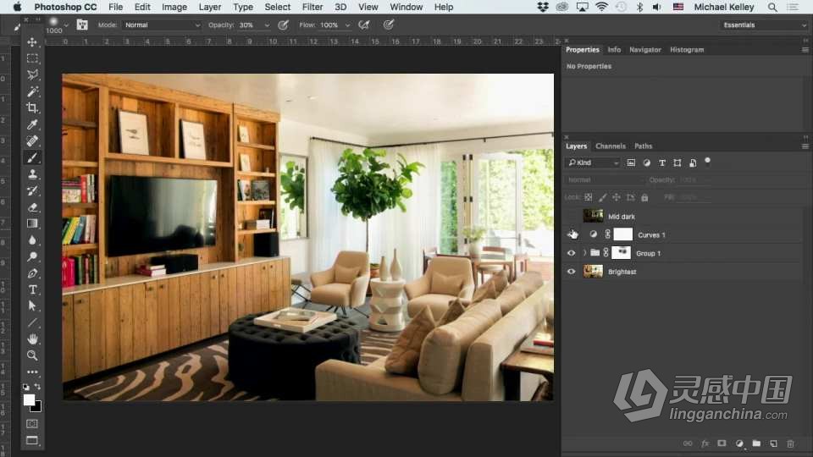Select the Healing Brush tool
Viewport: 813px width, 457px height.
[32, 141]
